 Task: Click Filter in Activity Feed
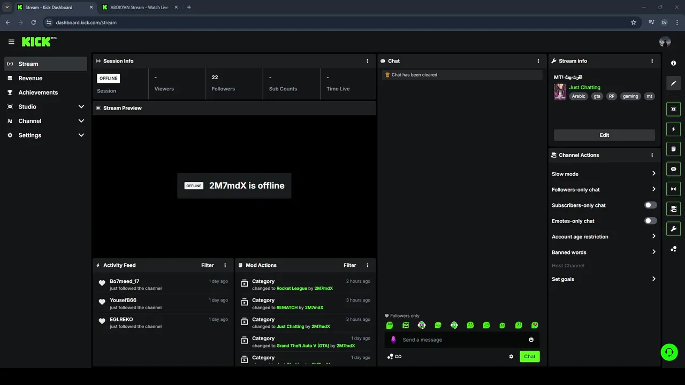coord(208,265)
